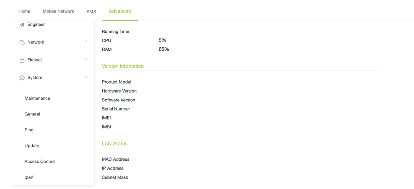Click the Network chat bubbles icon
This screenshot has width=414, height=189.
tap(22, 42)
